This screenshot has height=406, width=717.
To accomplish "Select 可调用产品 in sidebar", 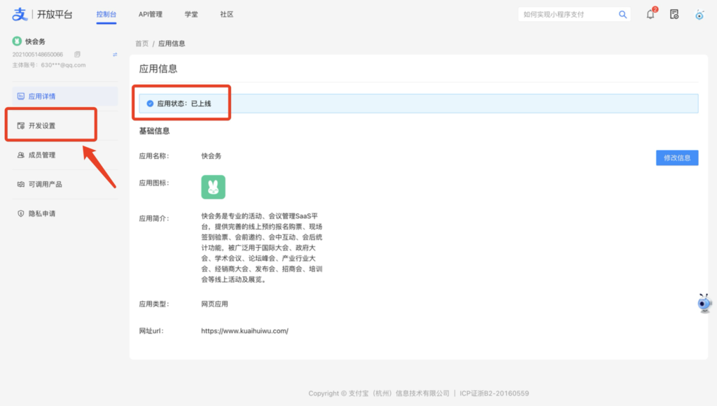I will pyautogui.click(x=65, y=184).
